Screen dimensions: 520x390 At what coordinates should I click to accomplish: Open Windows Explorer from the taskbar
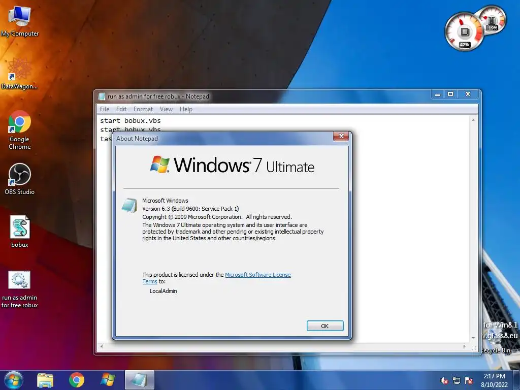(45, 380)
